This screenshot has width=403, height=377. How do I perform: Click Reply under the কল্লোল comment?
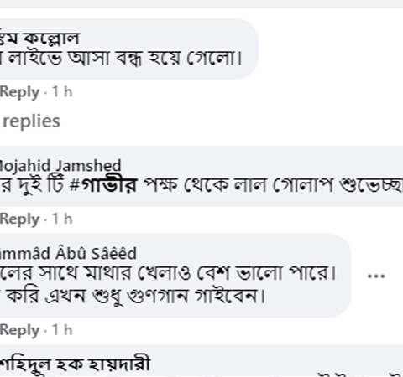tap(19, 92)
